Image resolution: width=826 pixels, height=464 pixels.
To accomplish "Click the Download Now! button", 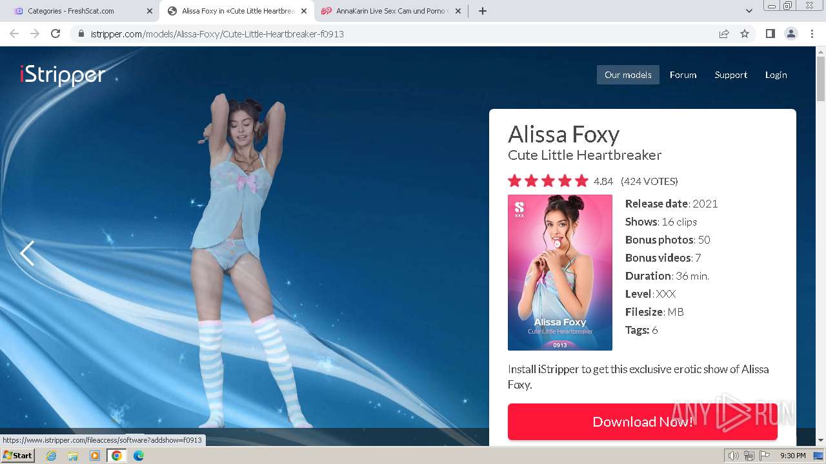I will coord(643,421).
